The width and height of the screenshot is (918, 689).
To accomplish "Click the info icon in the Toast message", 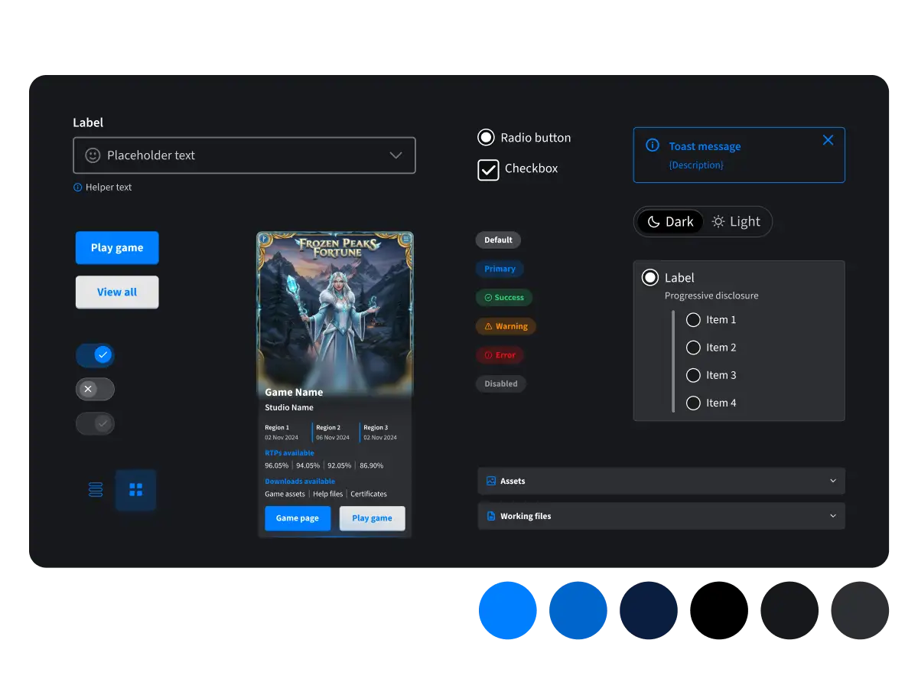I will point(653,145).
